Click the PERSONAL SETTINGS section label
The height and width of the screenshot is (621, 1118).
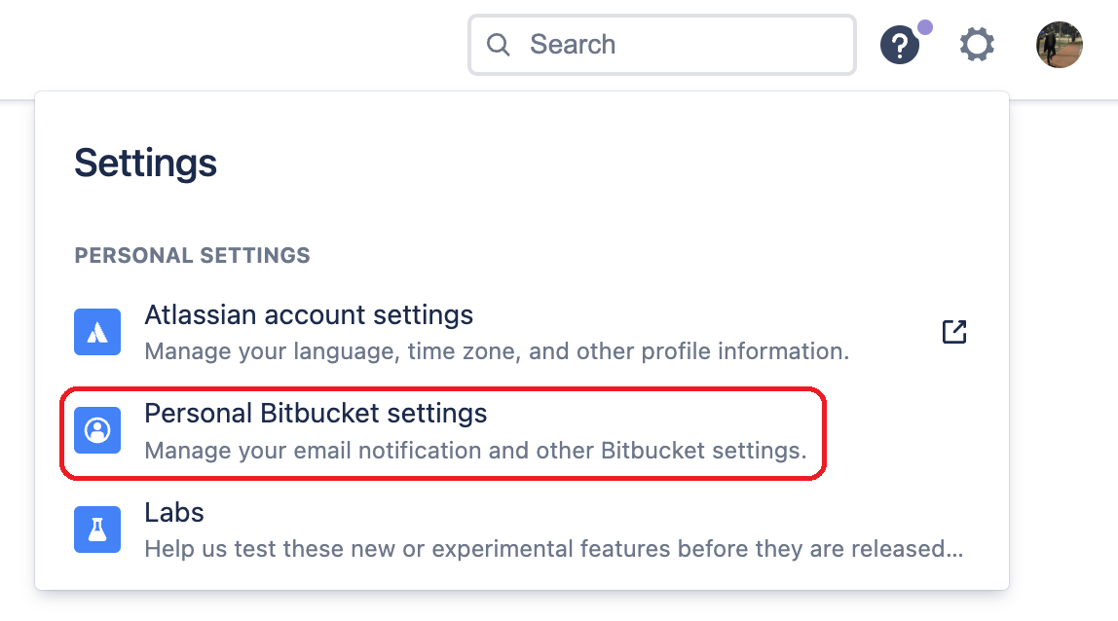click(192, 255)
